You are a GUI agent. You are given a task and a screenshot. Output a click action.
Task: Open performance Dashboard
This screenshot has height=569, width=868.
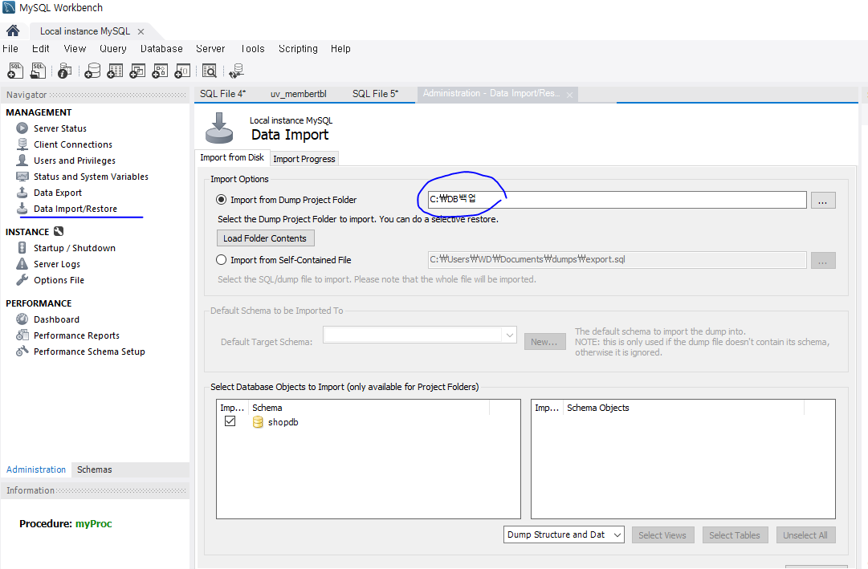56,319
